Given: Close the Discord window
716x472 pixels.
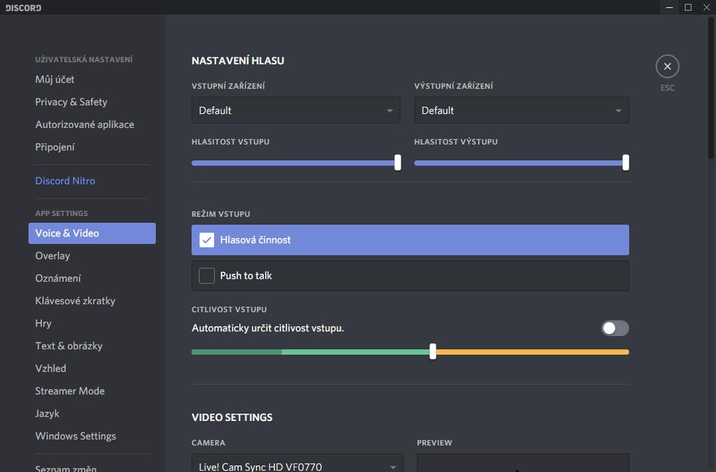Looking at the screenshot, I should click(x=706, y=7).
